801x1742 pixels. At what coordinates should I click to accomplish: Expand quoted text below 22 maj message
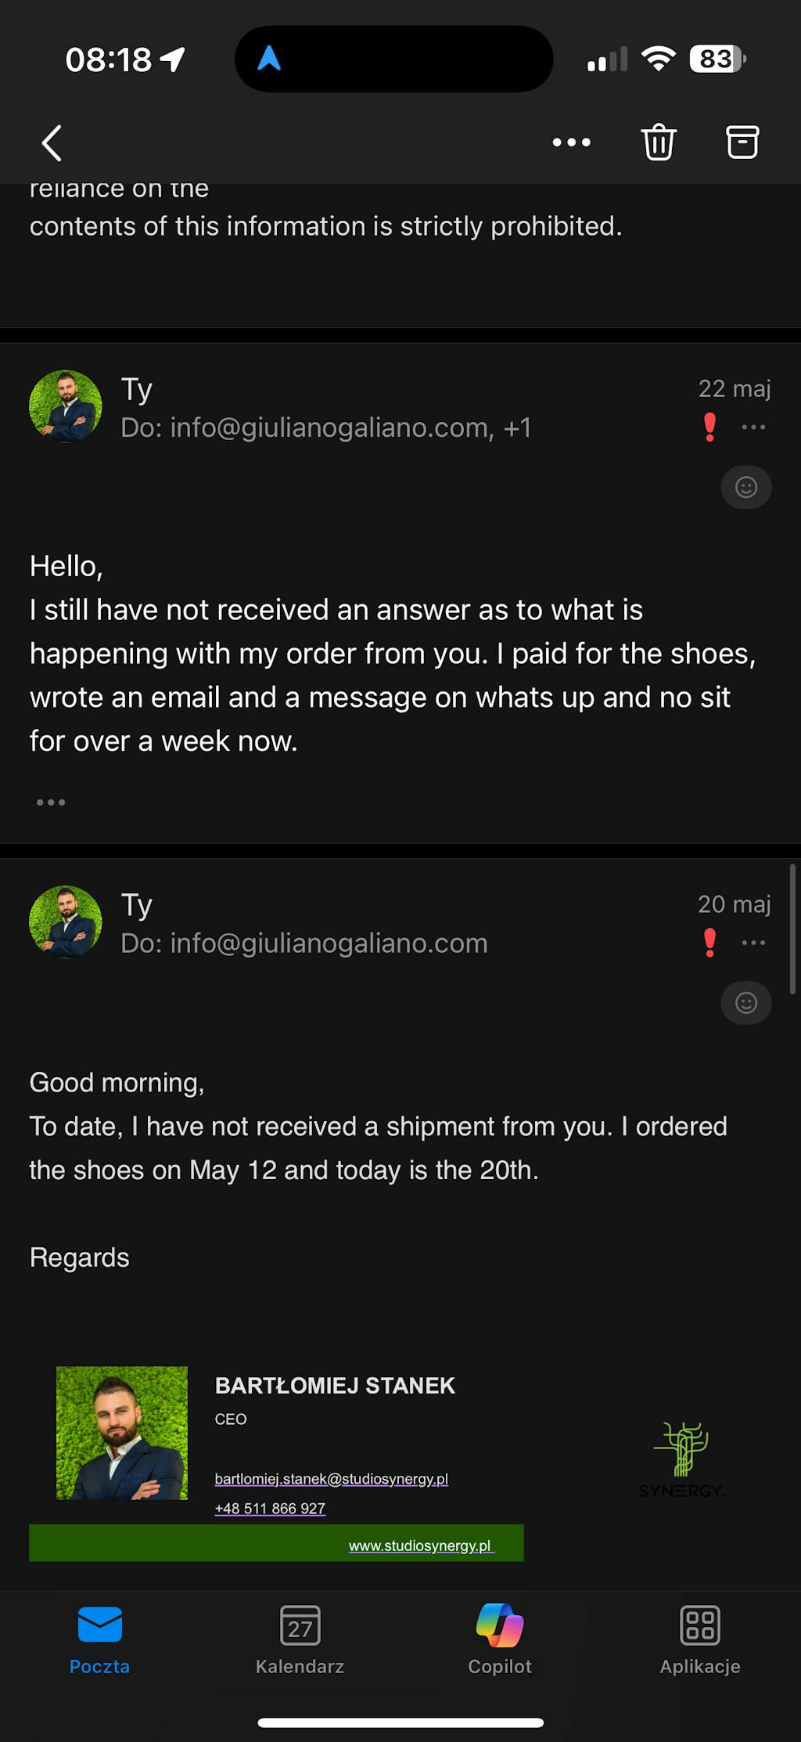click(x=51, y=802)
